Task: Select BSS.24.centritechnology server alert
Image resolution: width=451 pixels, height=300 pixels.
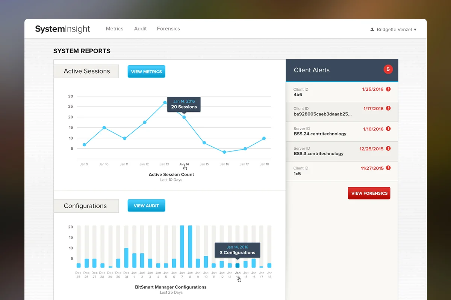Action: tap(342, 132)
